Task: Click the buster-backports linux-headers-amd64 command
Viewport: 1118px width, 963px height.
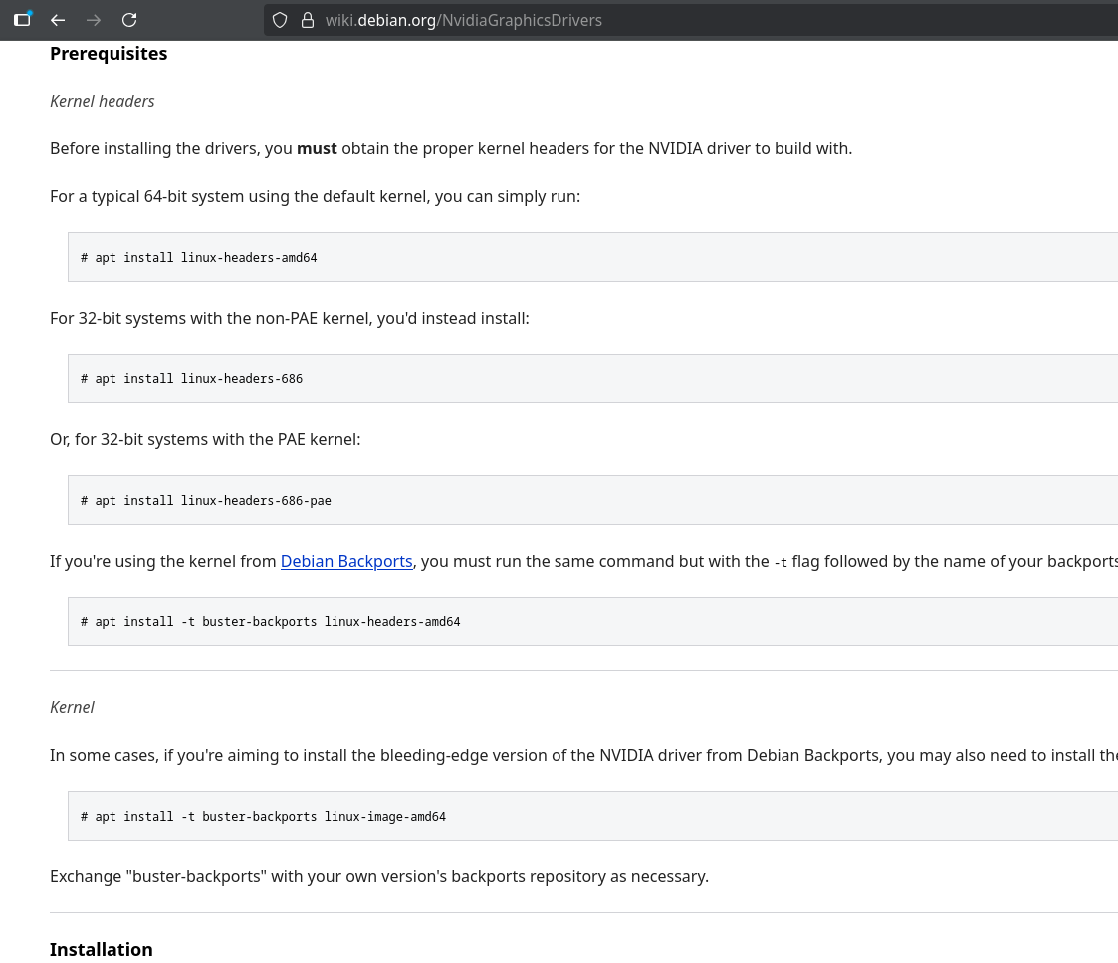Action: click(x=270, y=621)
